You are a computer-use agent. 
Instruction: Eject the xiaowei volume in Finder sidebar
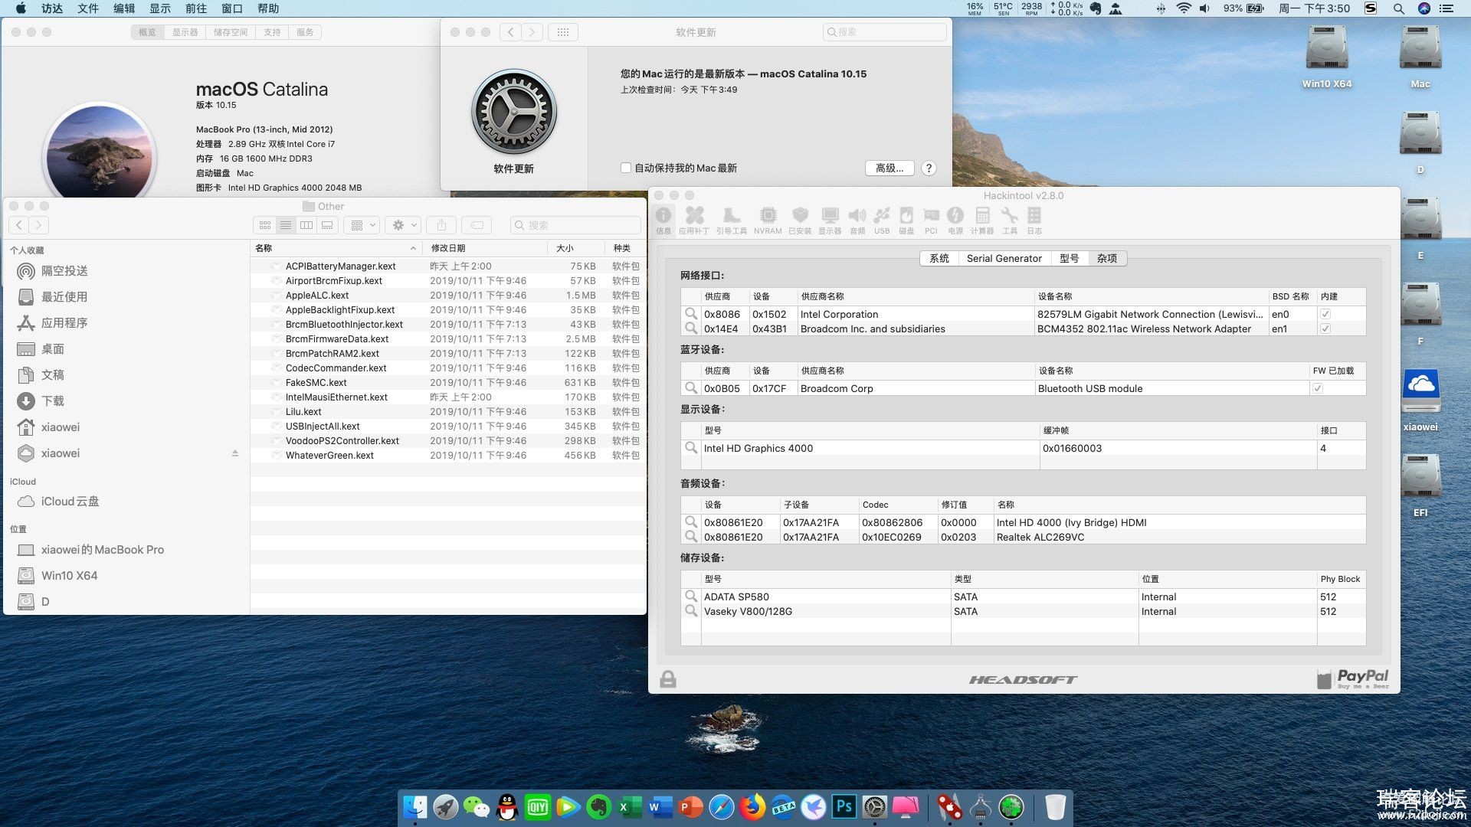235,453
